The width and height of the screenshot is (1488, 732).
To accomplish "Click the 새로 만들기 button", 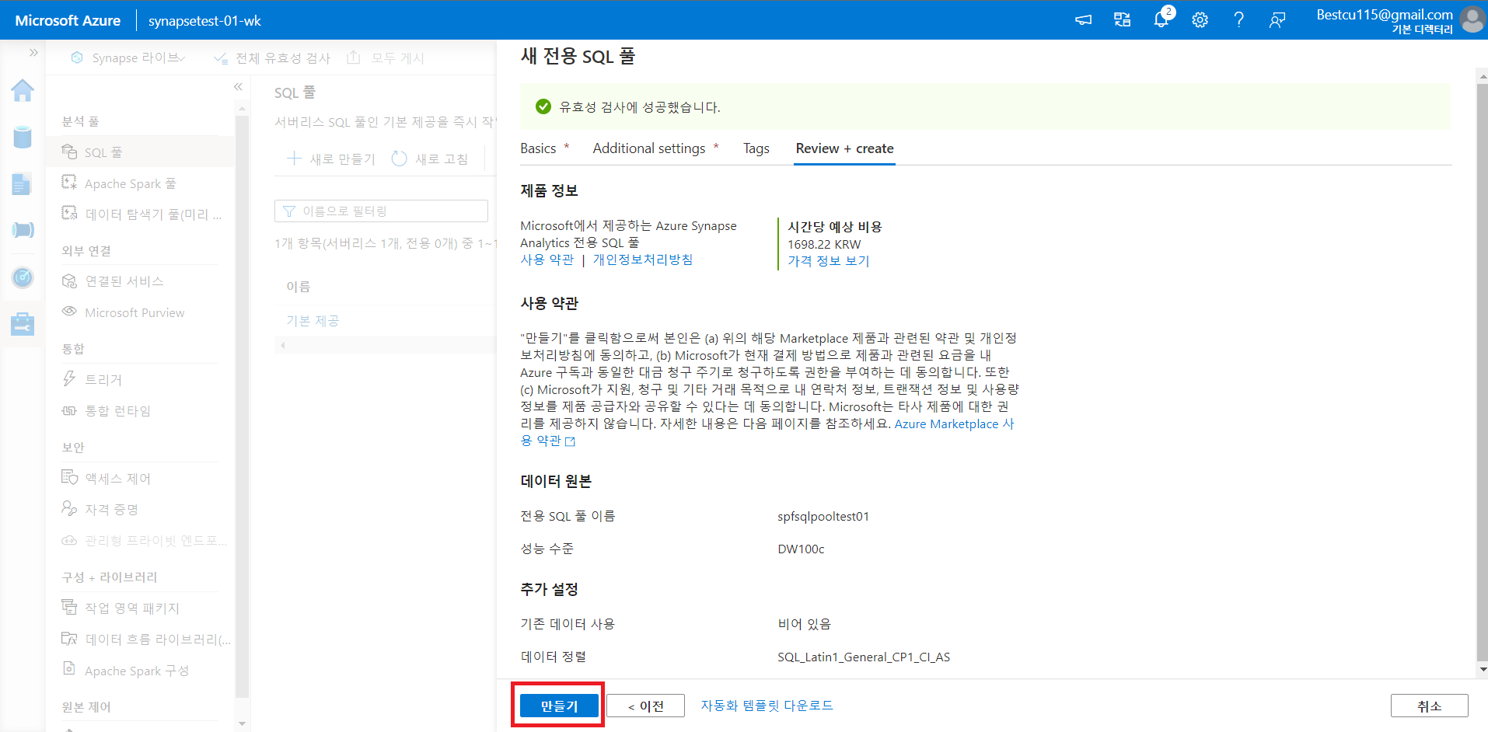I will tap(330, 159).
